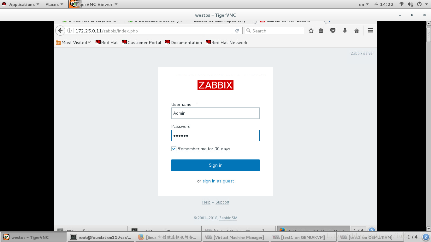Open the Wi-Fi network indicator
The width and height of the screenshot is (431, 242).
pos(402,4)
